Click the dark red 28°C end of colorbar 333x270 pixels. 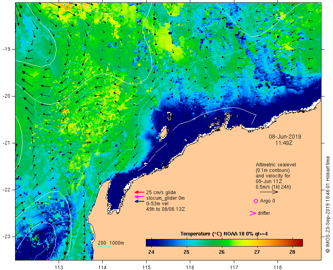(300, 243)
